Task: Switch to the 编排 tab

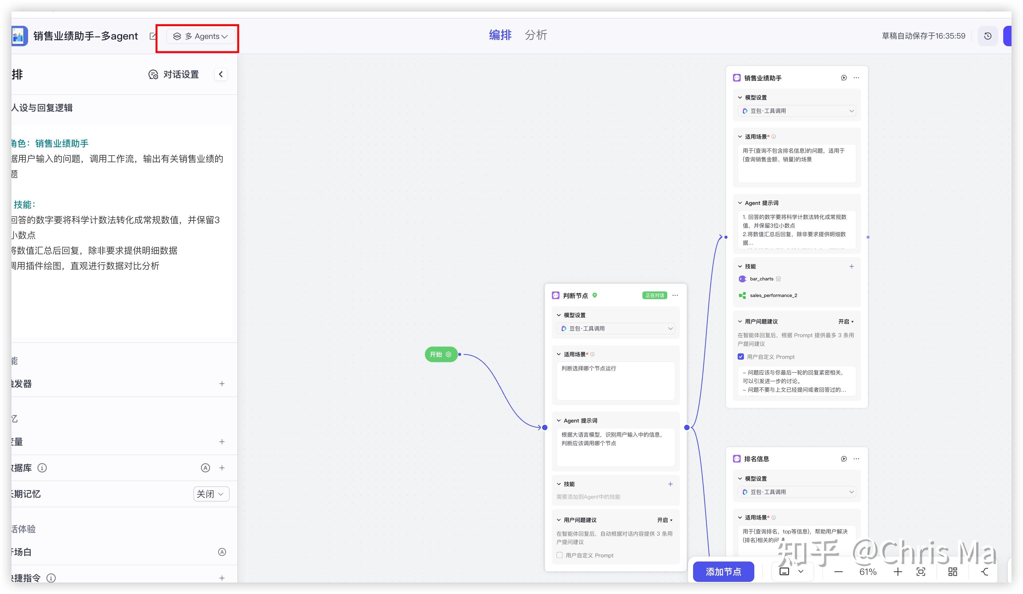Action: (x=500, y=35)
